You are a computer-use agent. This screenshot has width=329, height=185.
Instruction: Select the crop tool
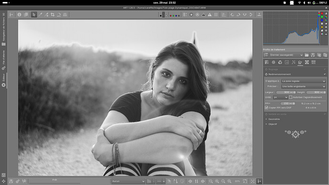(52, 14)
